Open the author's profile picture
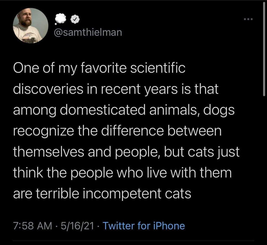 [31, 25]
